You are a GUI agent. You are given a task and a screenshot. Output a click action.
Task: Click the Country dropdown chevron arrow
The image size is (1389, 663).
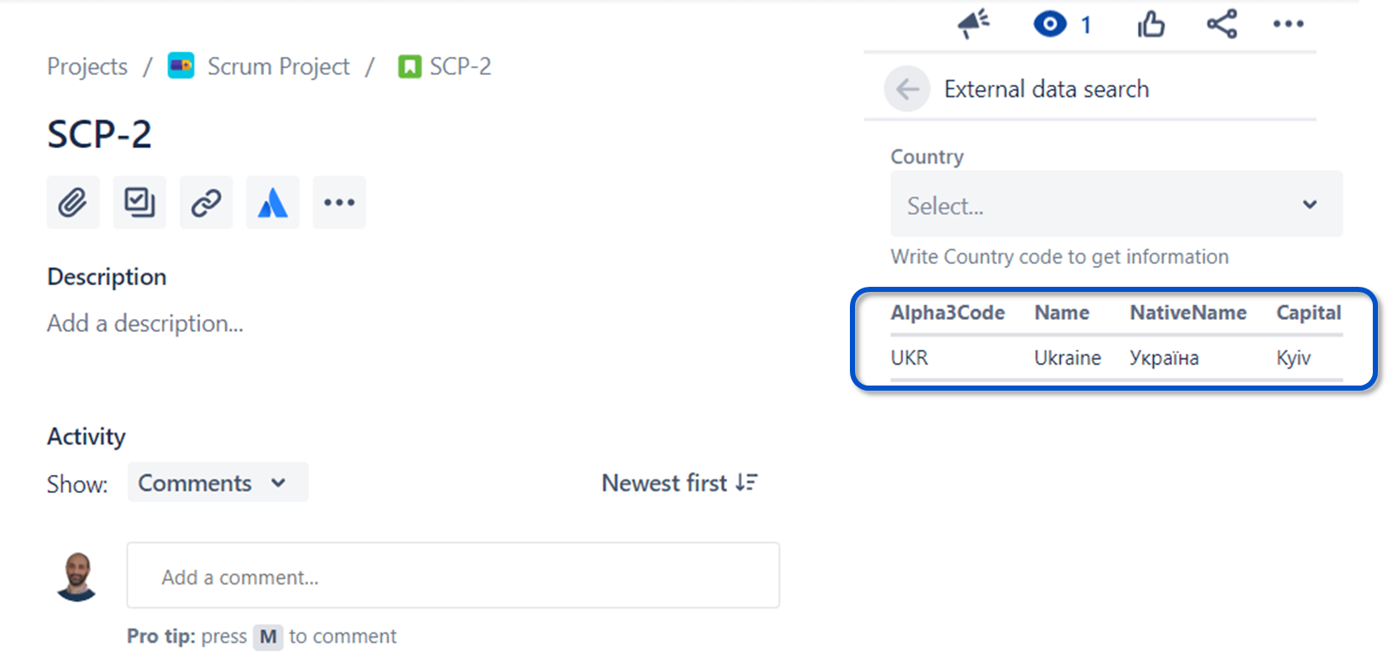[1310, 204]
